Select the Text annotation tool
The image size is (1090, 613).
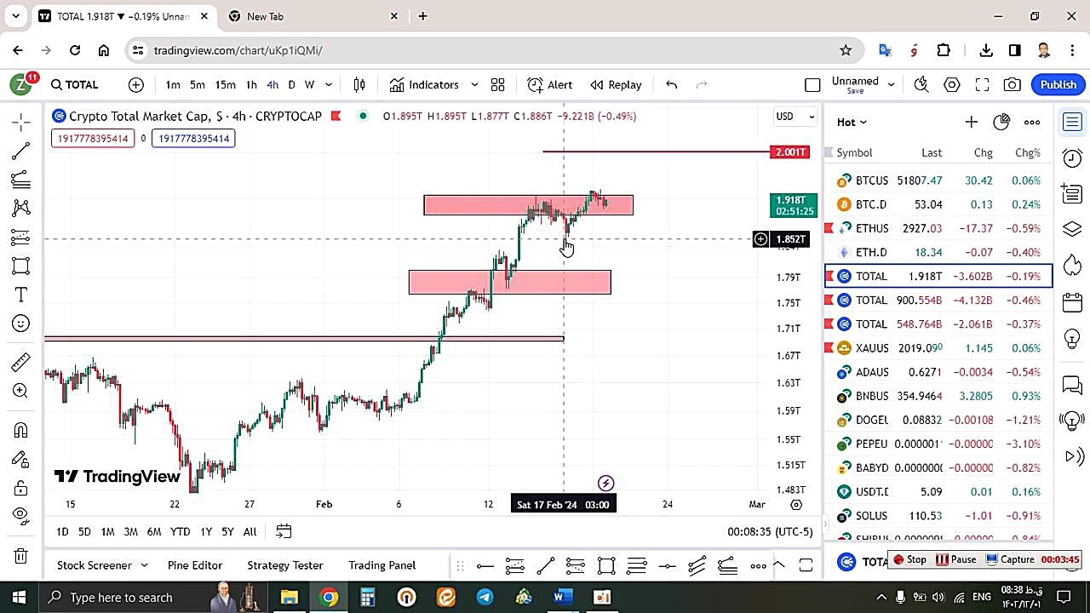(x=21, y=295)
